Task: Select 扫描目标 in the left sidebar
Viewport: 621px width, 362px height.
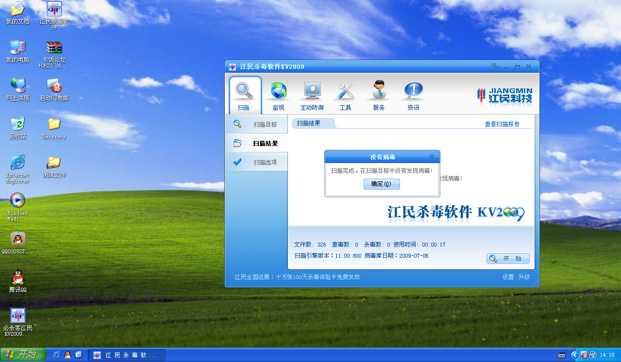Action: click(257, 124)
